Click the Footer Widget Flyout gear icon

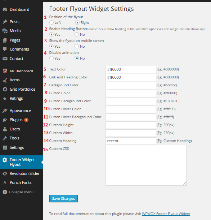(5, 160)
